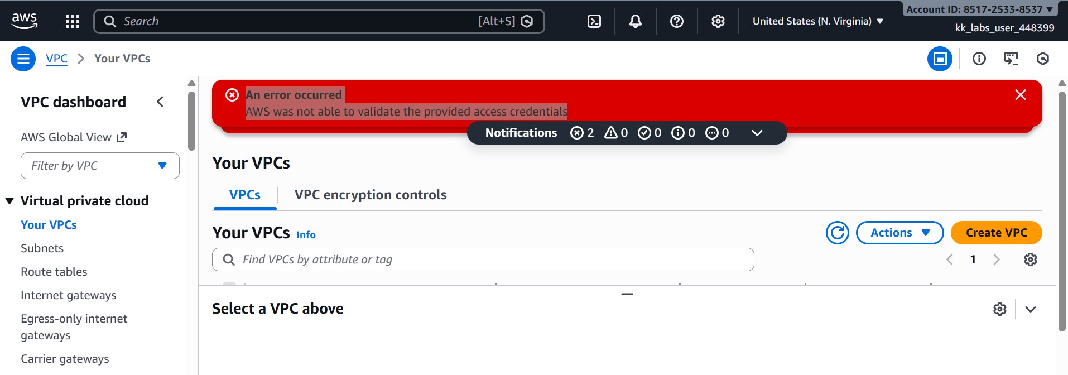The image size is (1068, 375).
Task: Go to the previous table page
Action: click(x=949, y=259)
